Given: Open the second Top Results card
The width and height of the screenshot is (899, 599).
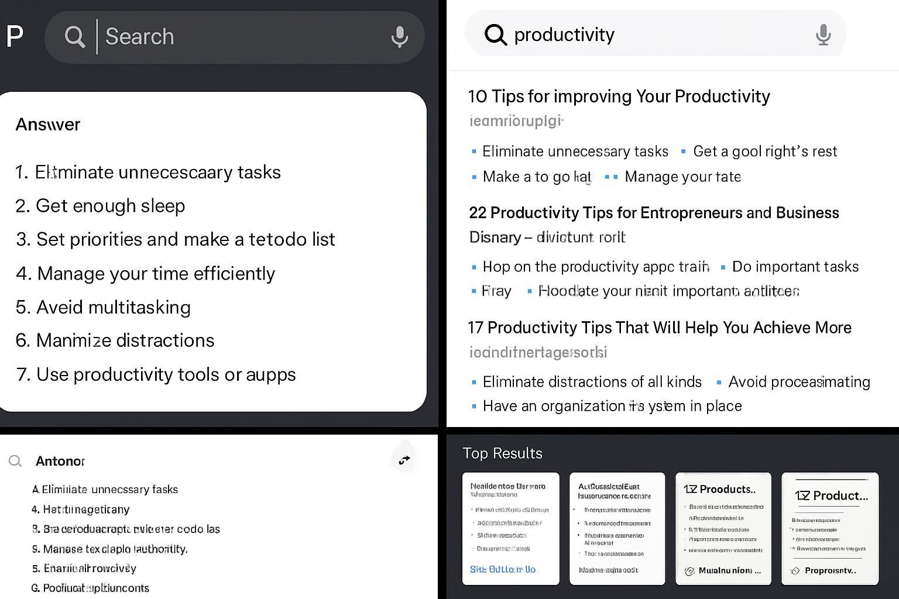Looking at the screenshot, I should pos(617,528).
